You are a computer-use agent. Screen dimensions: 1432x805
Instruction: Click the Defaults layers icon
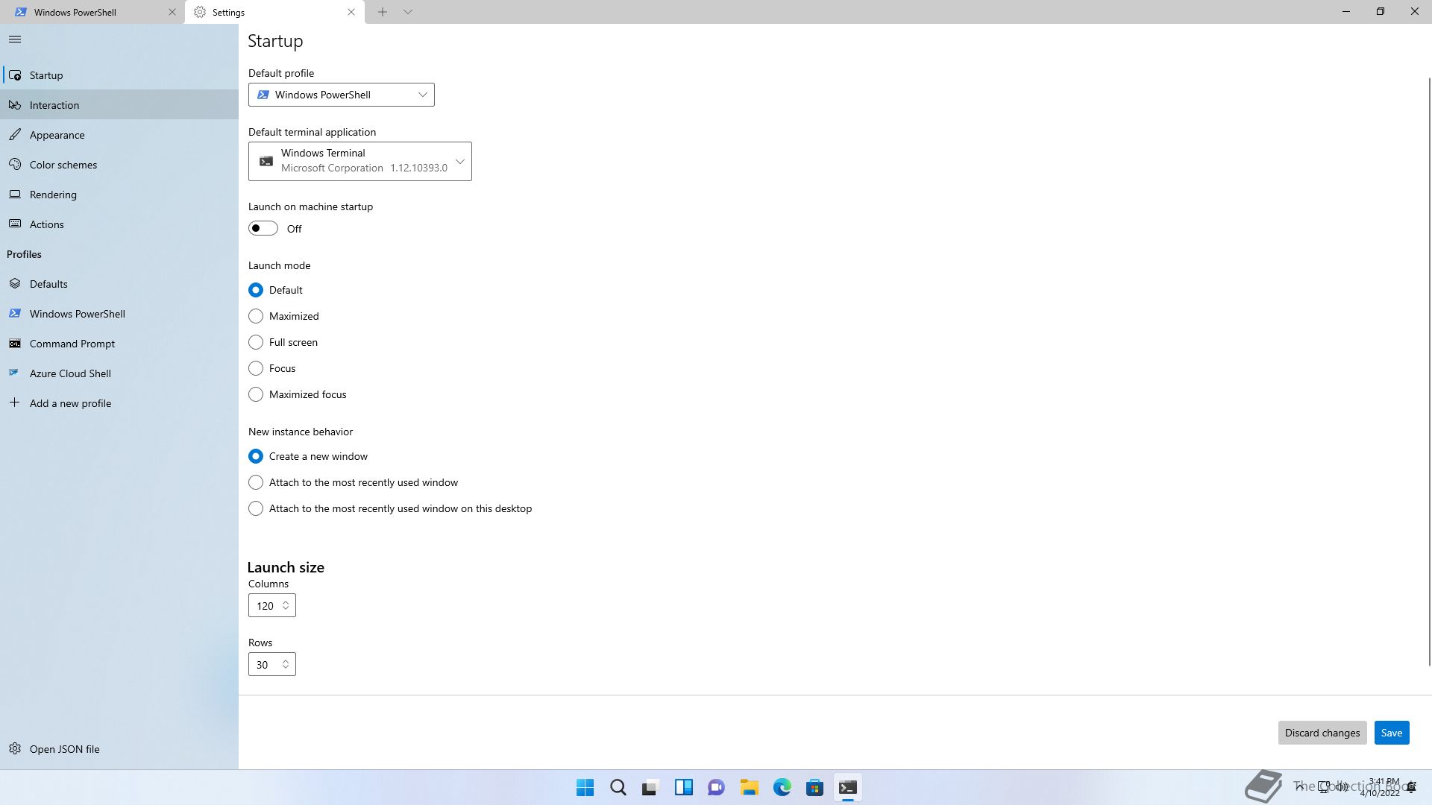[15, 284]
